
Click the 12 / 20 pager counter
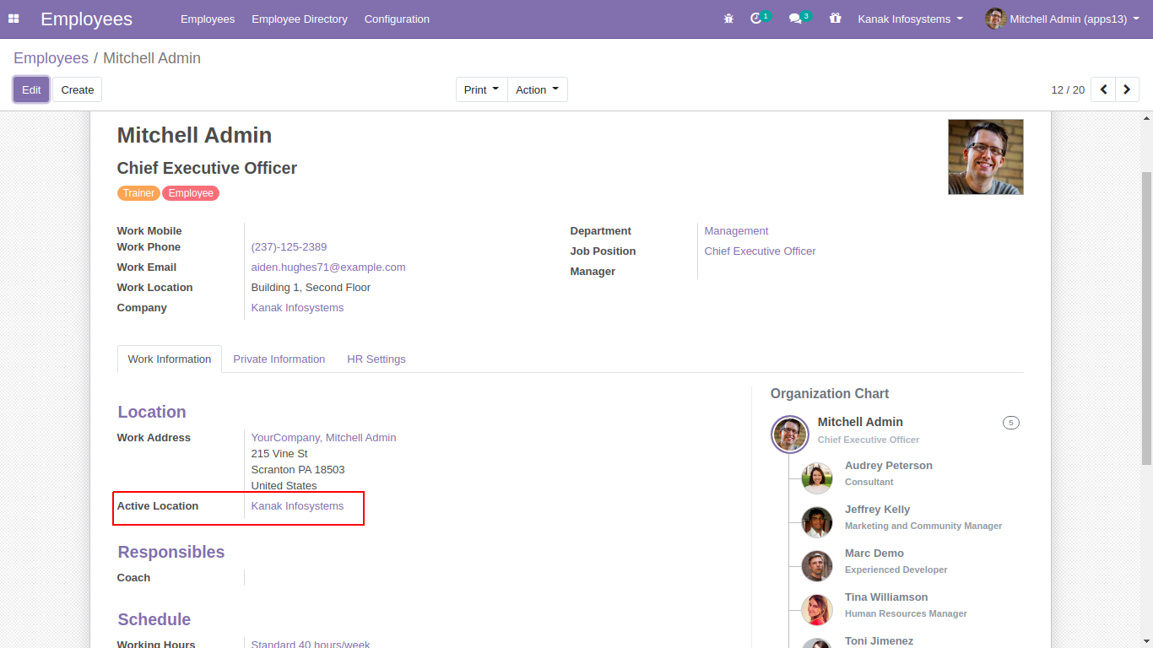1068,89
